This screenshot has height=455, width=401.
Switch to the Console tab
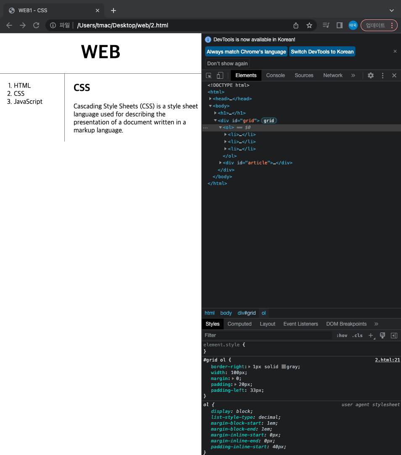tap(275, 75)
